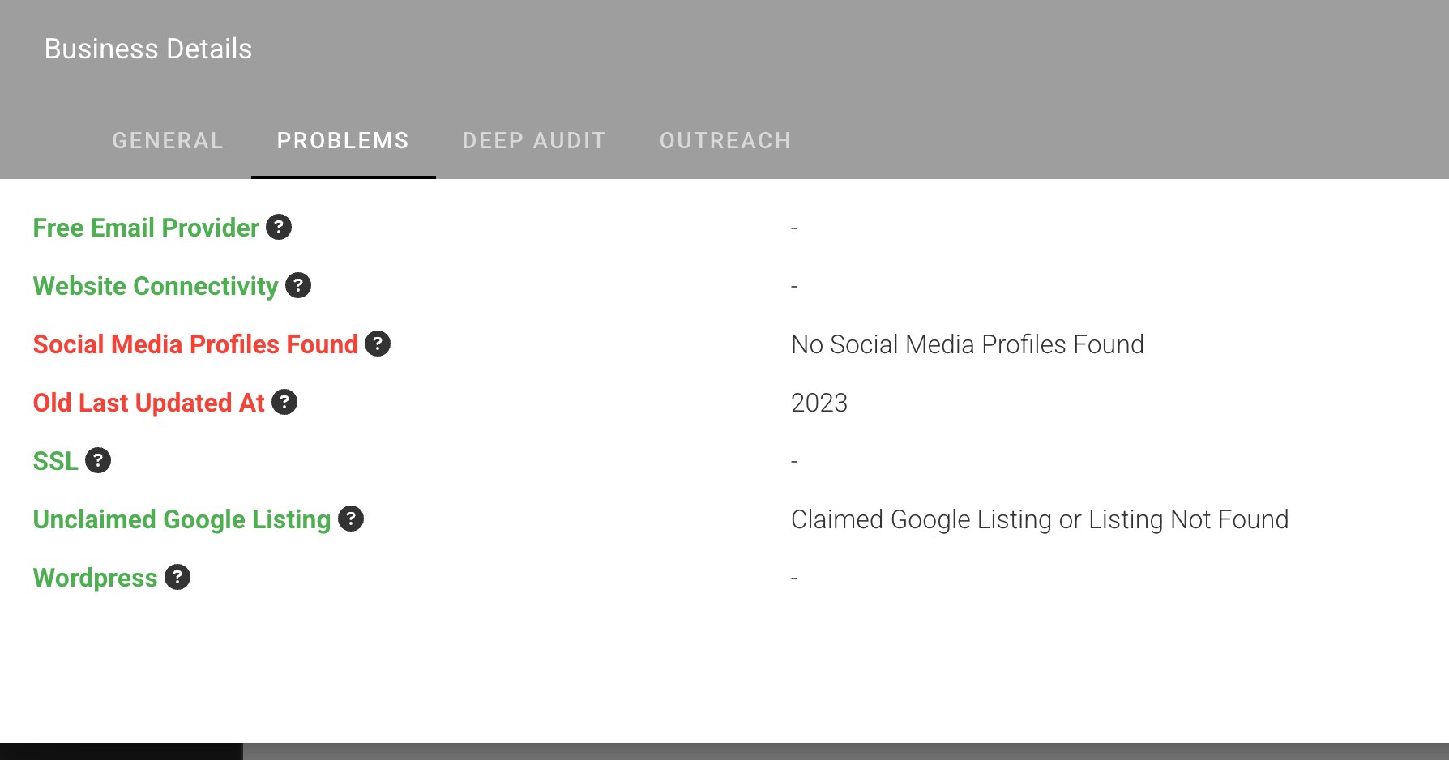Click the Old Last Updated At label

149,403
